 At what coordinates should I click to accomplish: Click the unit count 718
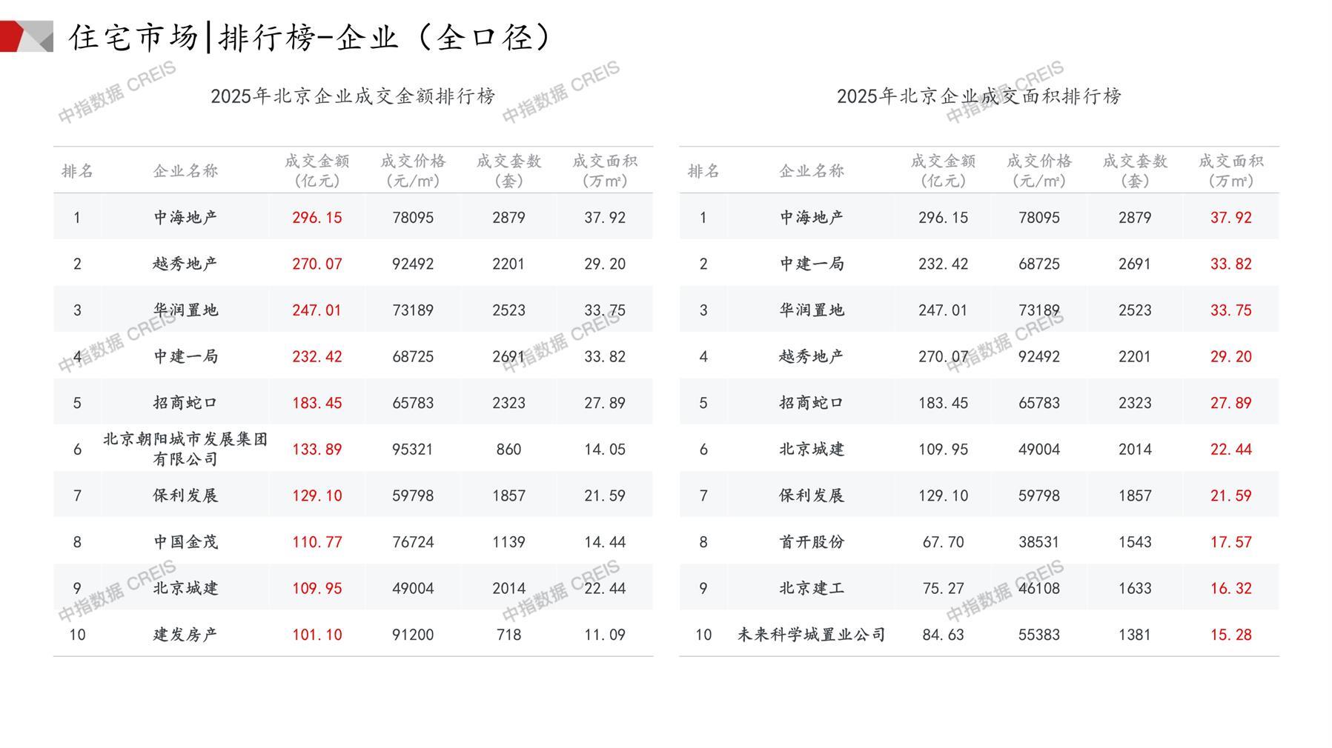pos(508,635)
